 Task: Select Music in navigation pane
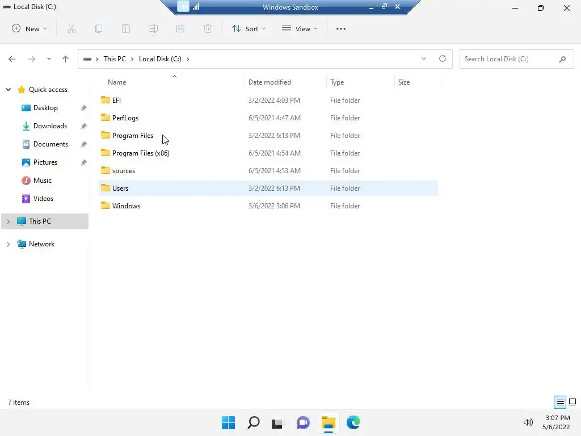tap(42, 181)
